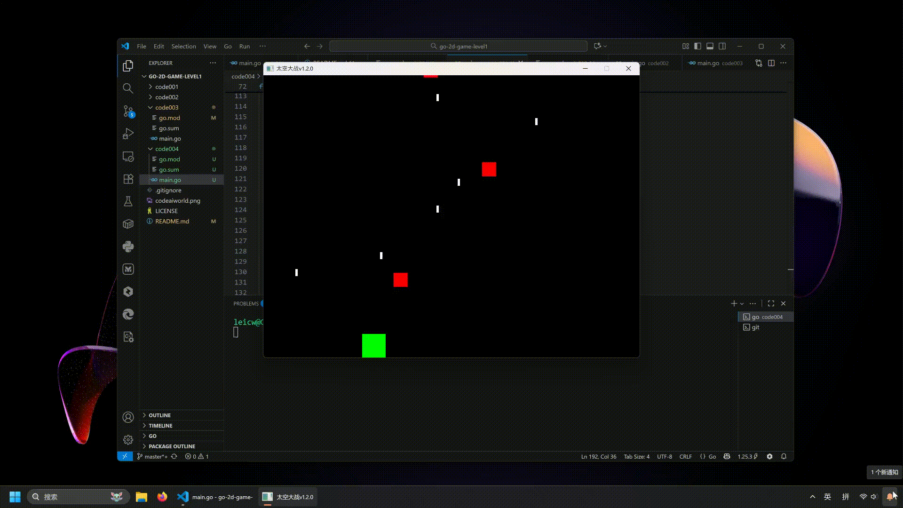The height and width of the screenshot is (508, 903).
Task: Collapse the code004 folder
Action: pos(166,149)
